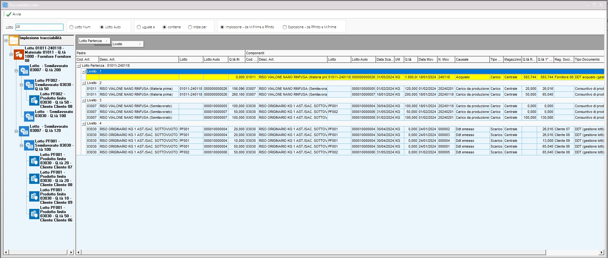Click the Livello grouping chip

tap(128, 44)
